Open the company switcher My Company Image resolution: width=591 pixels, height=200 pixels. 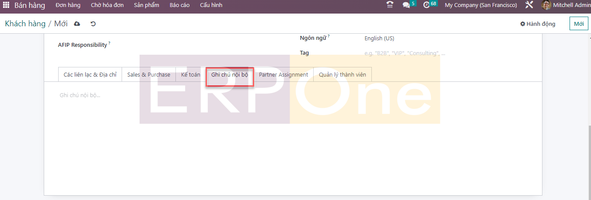pyautogui.click(x=480, y=5)
